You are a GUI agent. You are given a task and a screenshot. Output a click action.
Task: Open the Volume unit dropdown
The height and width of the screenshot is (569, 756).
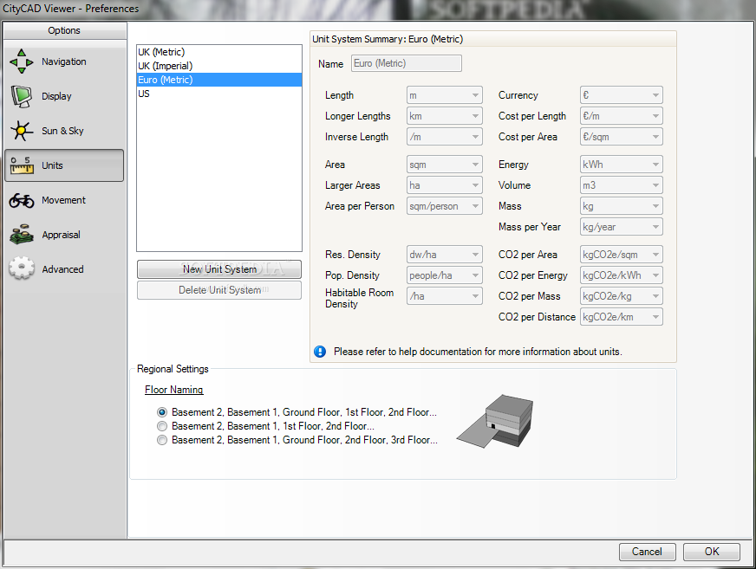[x=621, y=185]
